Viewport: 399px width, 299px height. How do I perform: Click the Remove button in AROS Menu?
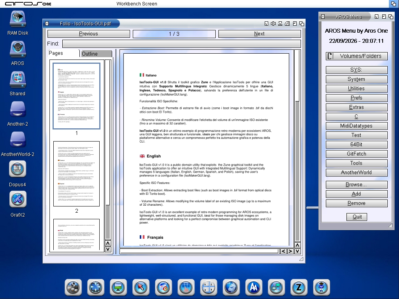(357, 203)
